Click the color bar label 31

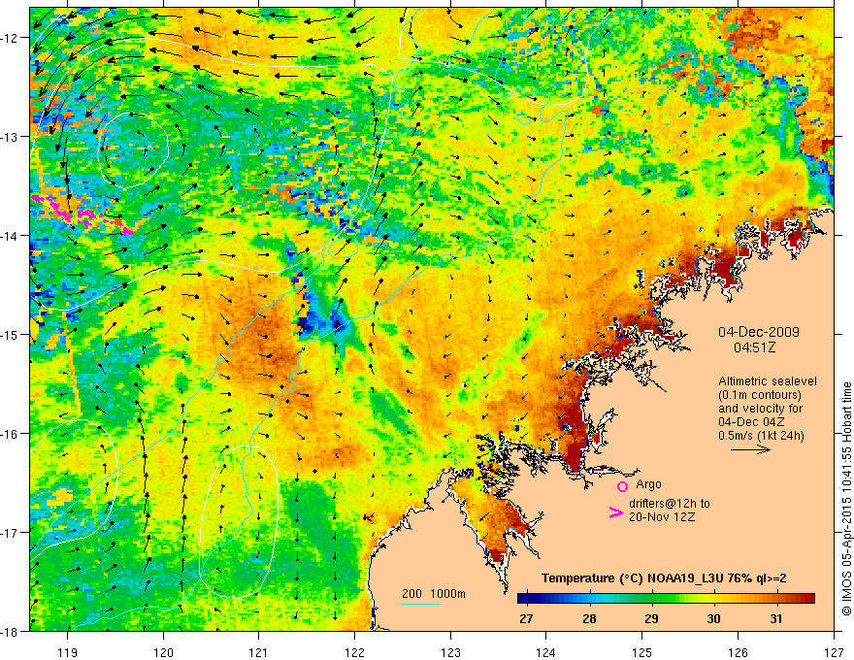tap(776, 618)
